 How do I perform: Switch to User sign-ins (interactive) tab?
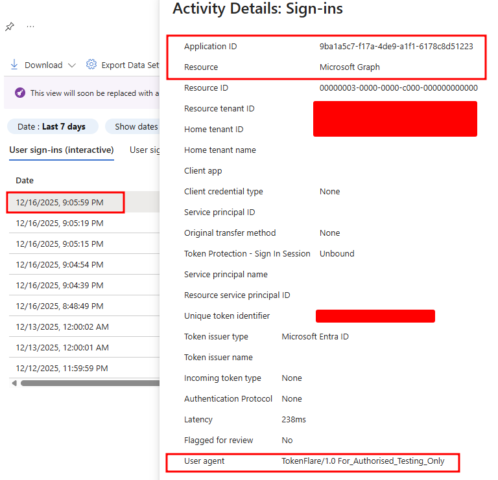click(62, 150)
